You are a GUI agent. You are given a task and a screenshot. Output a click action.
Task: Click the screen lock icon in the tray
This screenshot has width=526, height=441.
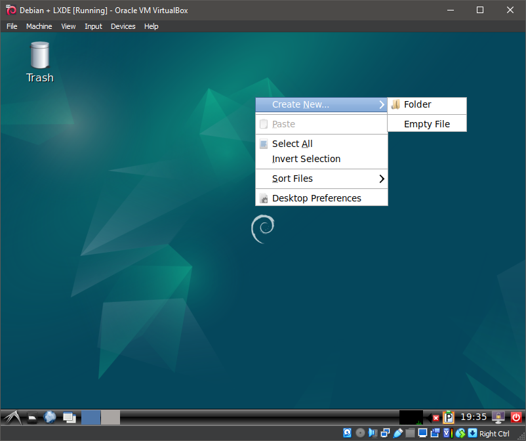(x=496, y=417)
